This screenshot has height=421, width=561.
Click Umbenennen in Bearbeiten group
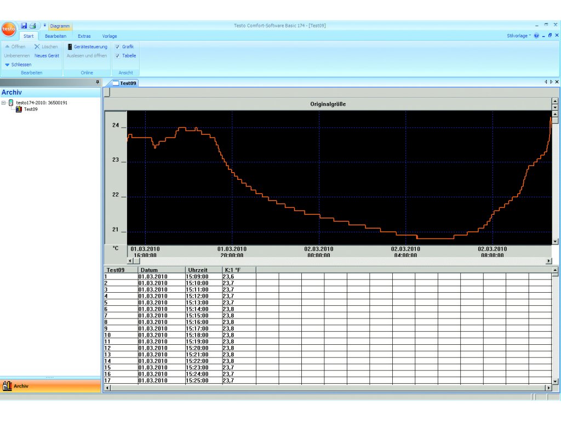(x=17, y=55)
